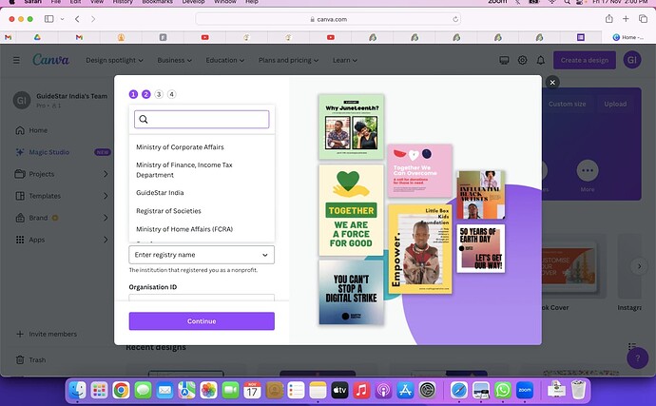Open Photos app in the dock

208,391
